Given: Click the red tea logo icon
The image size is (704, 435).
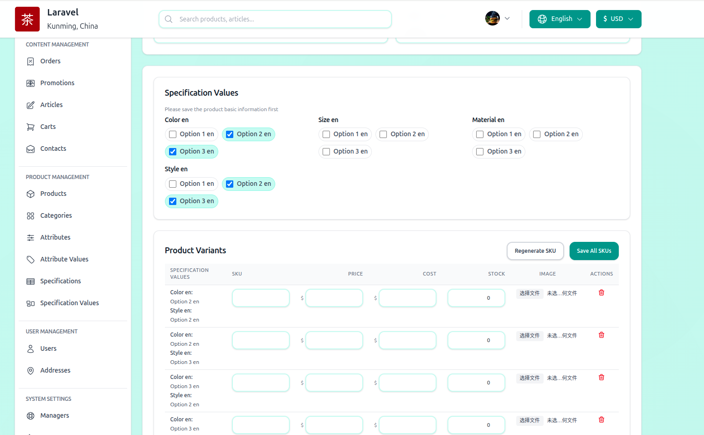Looking at the screenshot, I should click(27, 19).
